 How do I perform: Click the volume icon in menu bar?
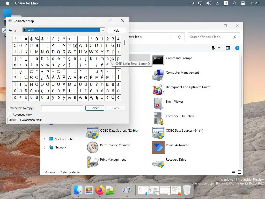[209, 3]
